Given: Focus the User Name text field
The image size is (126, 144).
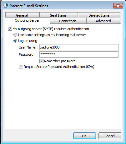Looking at the screenshot, I should (79, 47).
